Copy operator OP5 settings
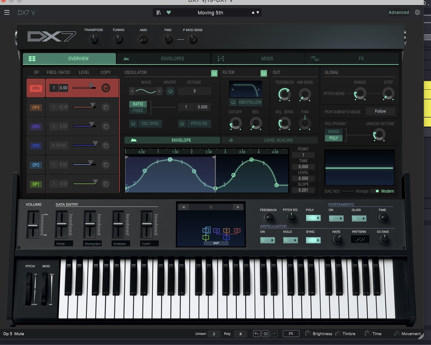Image resolution: width=431 pixels, height=345 pixels. coord(106,107)
